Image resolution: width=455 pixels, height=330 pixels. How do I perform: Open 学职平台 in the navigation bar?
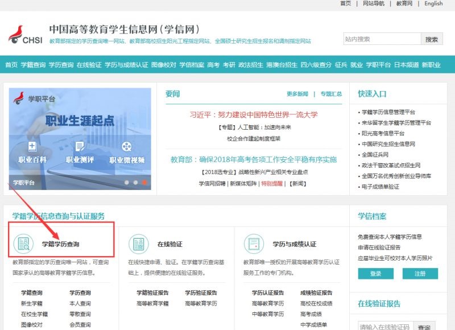[378, 65]
